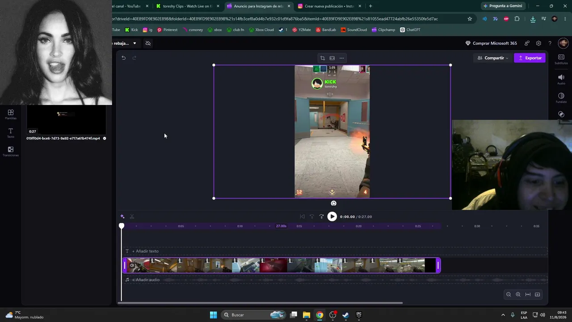Open the browser extensions puzzle icon
Viewport: 572px width, 322px height.
tap(517, 19)
